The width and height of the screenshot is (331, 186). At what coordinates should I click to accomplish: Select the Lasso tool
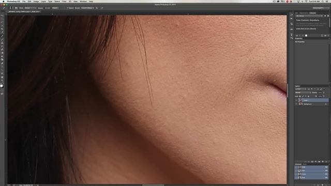point(2,22)
